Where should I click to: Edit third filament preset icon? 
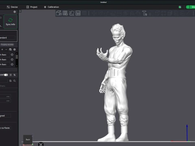pyautogui.click(x=12, y=64)
